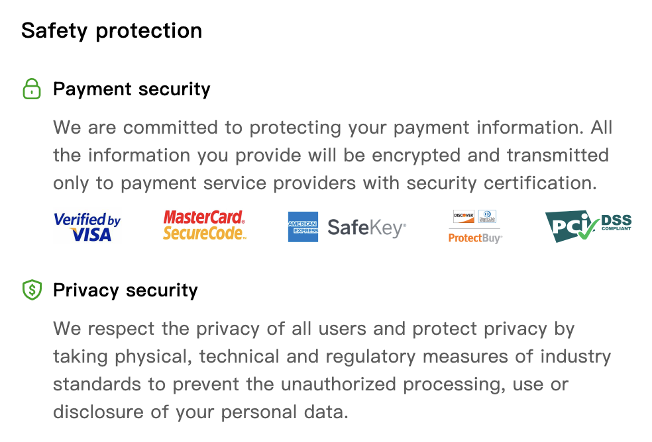
Task: Click the teal PCI badge with checkmark
Action: click(571, 226)
